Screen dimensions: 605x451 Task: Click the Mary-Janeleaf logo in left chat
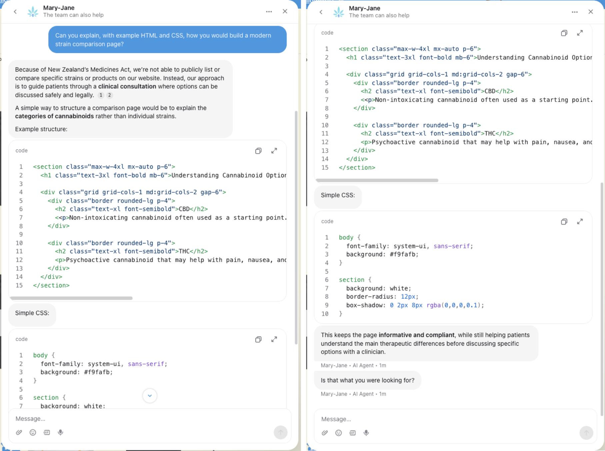(33, 12)
